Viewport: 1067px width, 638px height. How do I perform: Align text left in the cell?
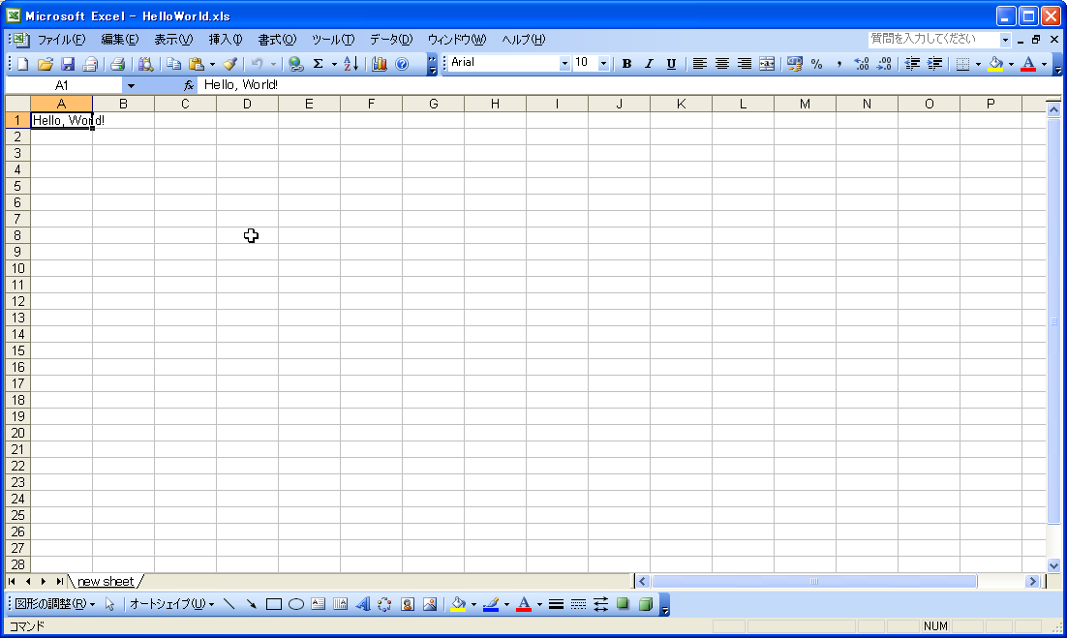(x=699, y=64)
